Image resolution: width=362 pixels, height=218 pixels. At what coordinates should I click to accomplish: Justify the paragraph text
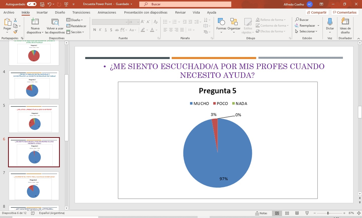pyautogui.click(x=182, y=30)
